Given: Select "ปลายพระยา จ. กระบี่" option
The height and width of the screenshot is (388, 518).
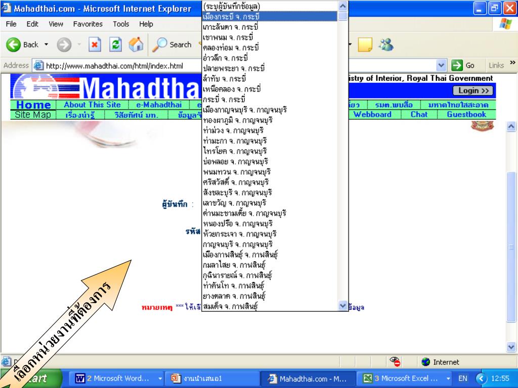Looking at the screenshot, I should point(270,68).
